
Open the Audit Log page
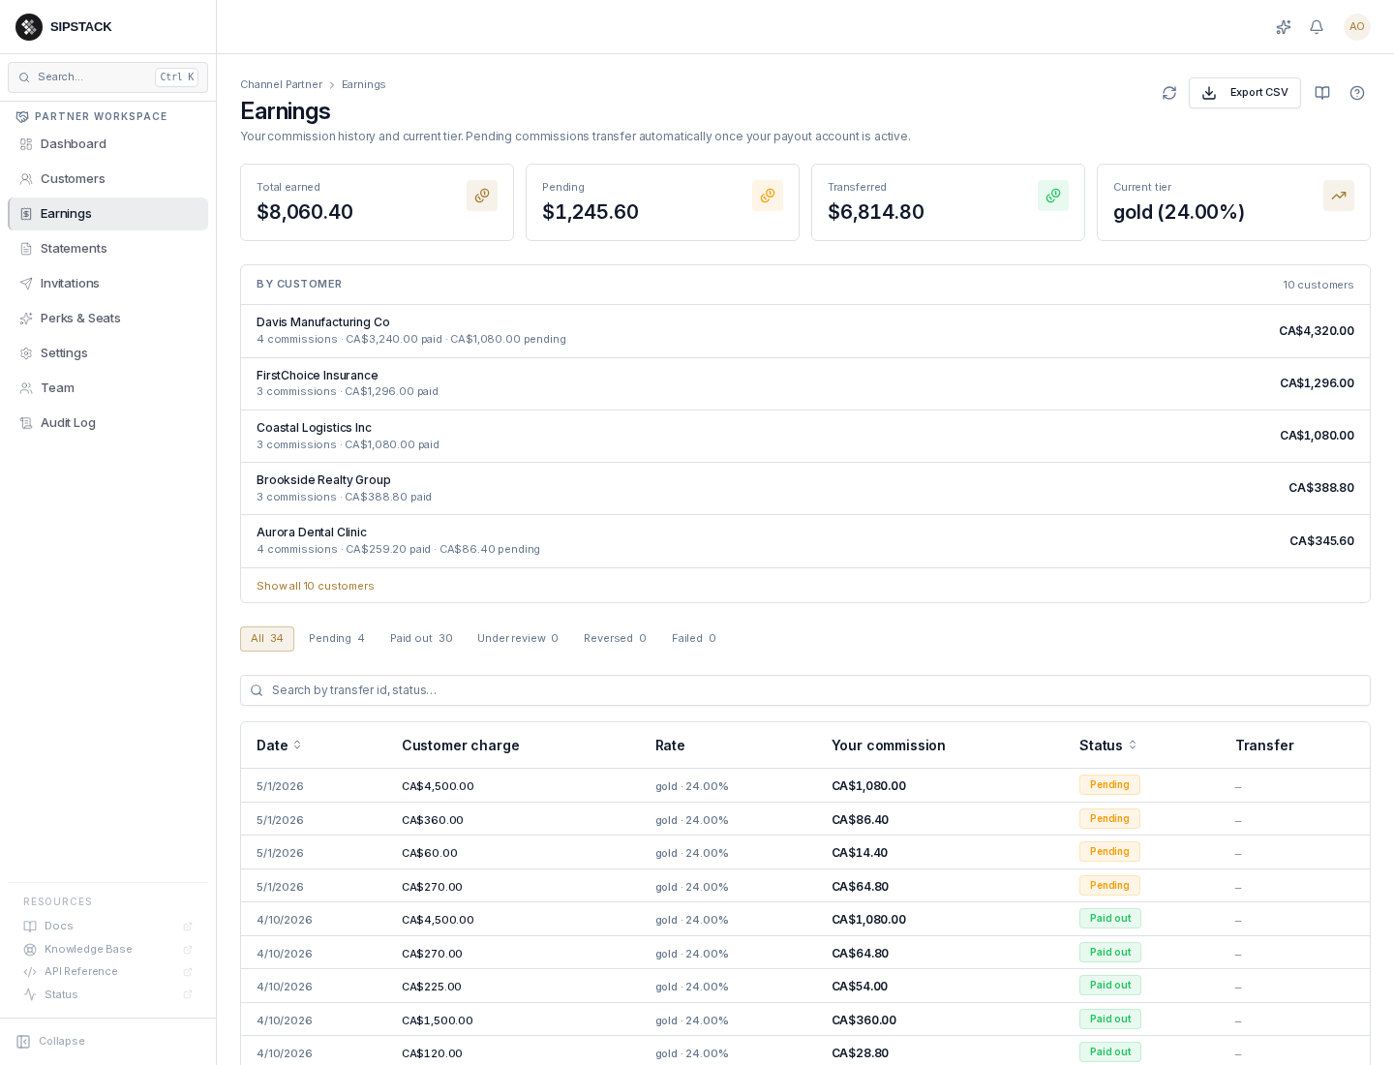pos(107,423)
